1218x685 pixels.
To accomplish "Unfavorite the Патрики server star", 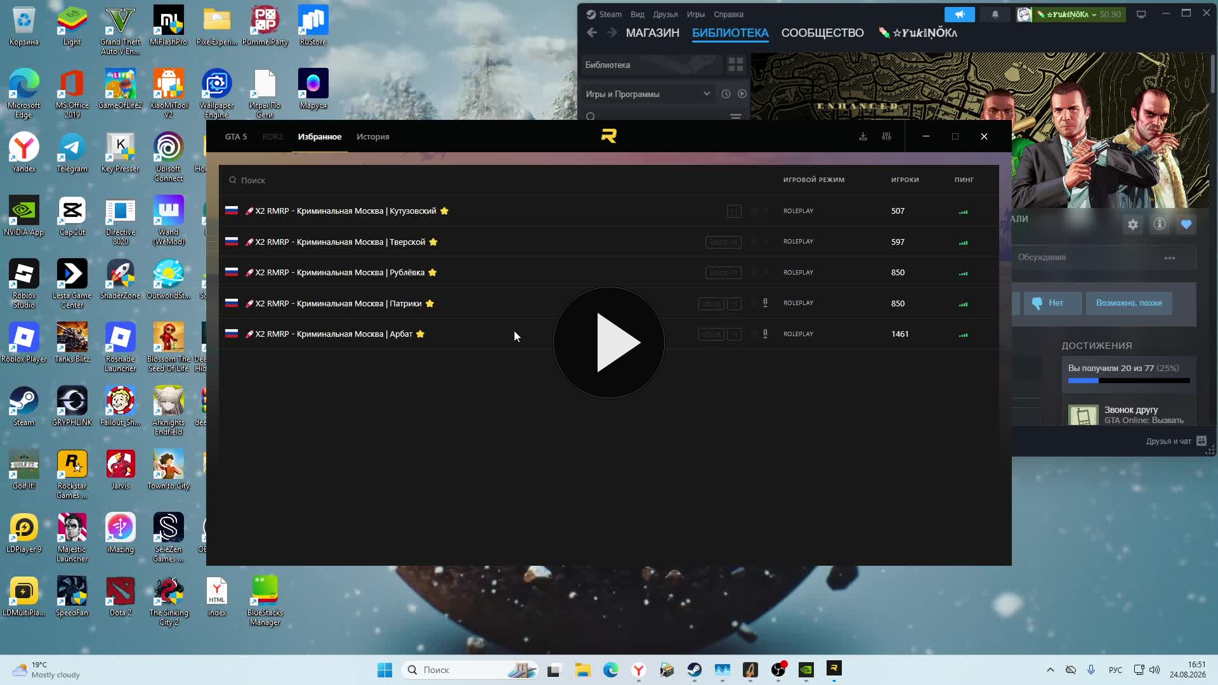I will click(x=429, y=303).
